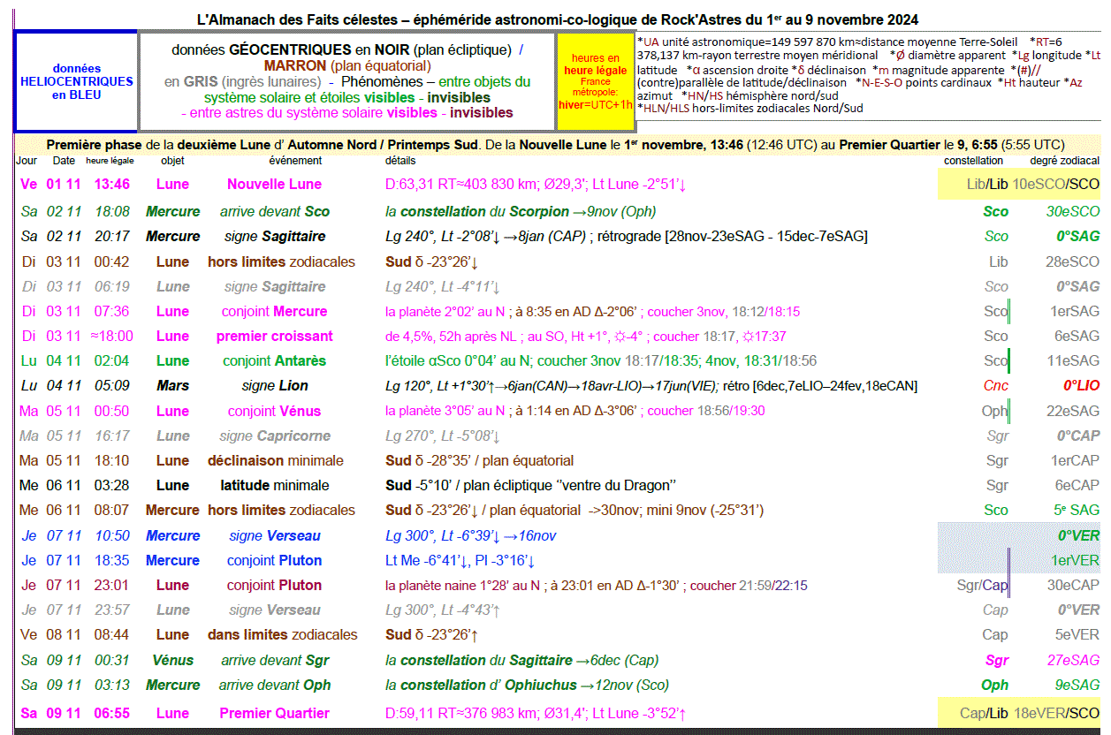
Task: Click the yellow 'heures en heure légale' box
Action: [595, 81]
